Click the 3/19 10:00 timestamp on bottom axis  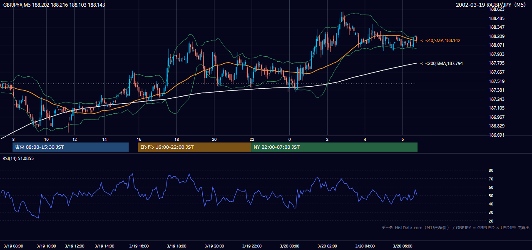46,246
